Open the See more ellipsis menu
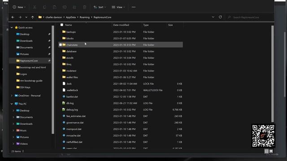The height and width of the screenshot is (161, 287). 134,7
